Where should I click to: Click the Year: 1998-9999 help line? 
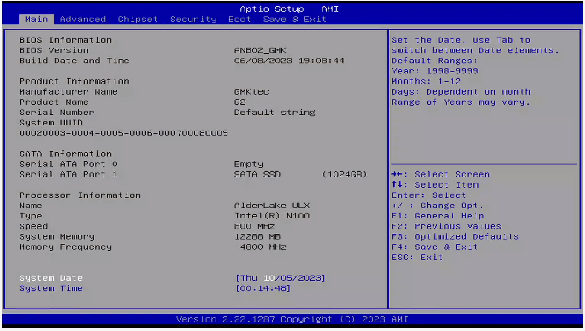[x=434, y=71]
